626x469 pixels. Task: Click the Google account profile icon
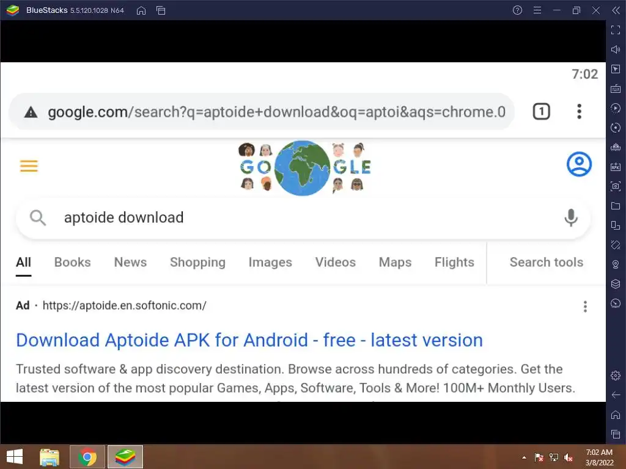pyautogui.click(x=579, y=164)
